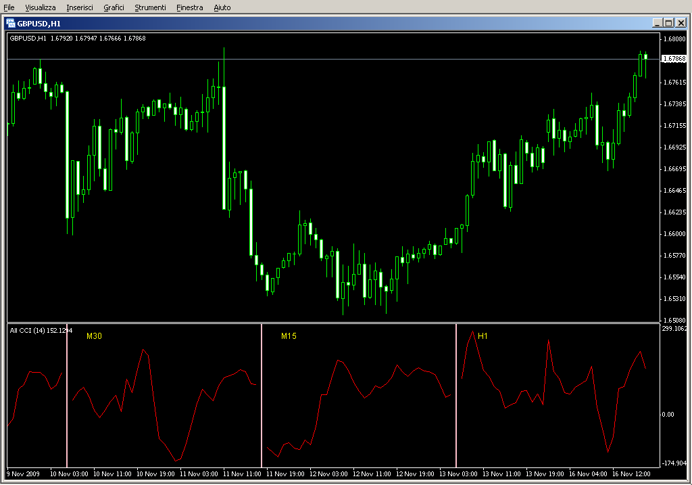Viewport: 692px width, 485px height.
Task: Click the 12 Nov 19:00 time label
Action: point(415,474)
